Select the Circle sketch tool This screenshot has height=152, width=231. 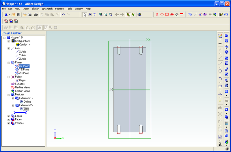(220, 71)
